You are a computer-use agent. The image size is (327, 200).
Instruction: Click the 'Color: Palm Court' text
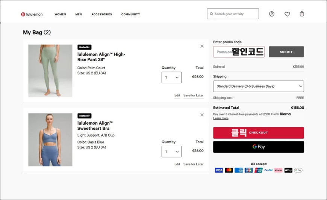(x=91, y=68)
